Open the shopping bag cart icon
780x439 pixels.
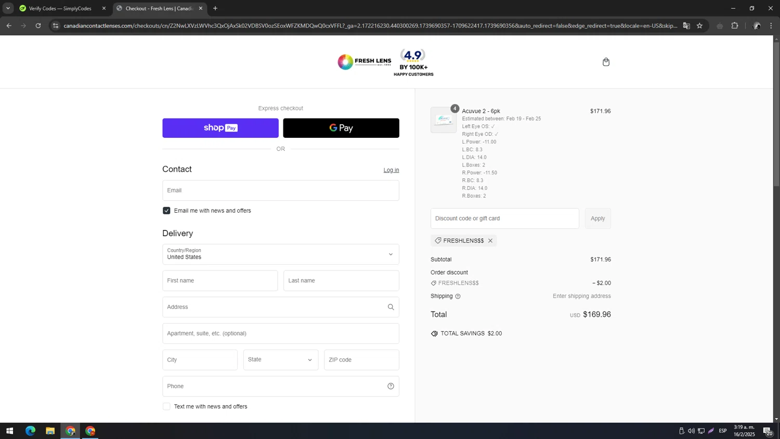point(606,62)
